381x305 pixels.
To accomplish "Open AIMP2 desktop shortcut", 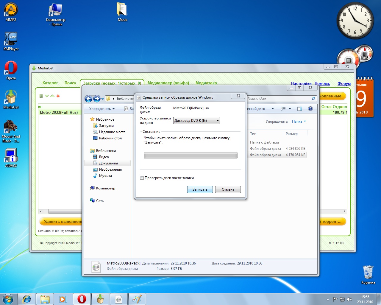I will tap(11, 12).
